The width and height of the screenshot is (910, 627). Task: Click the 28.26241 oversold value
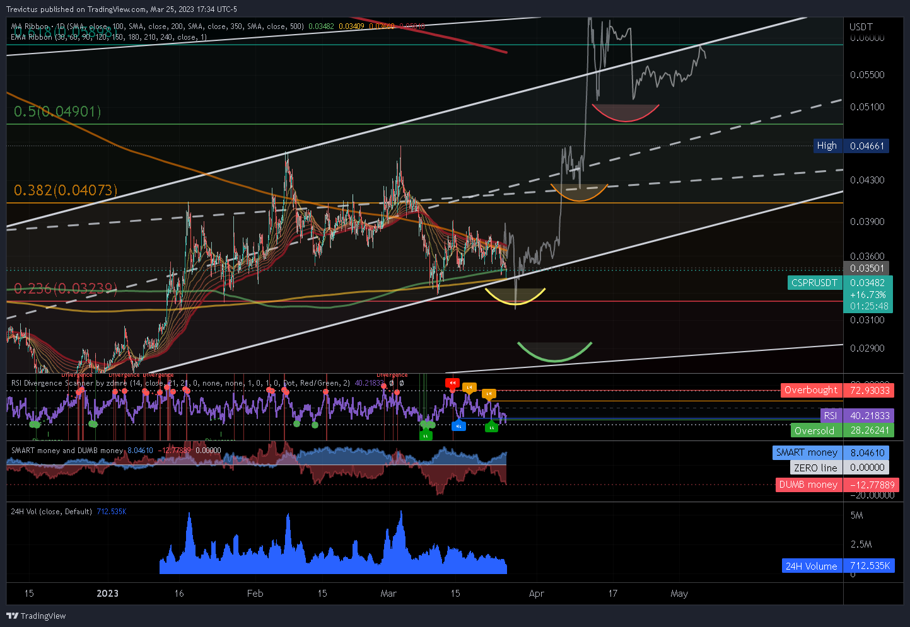[870, 430]
